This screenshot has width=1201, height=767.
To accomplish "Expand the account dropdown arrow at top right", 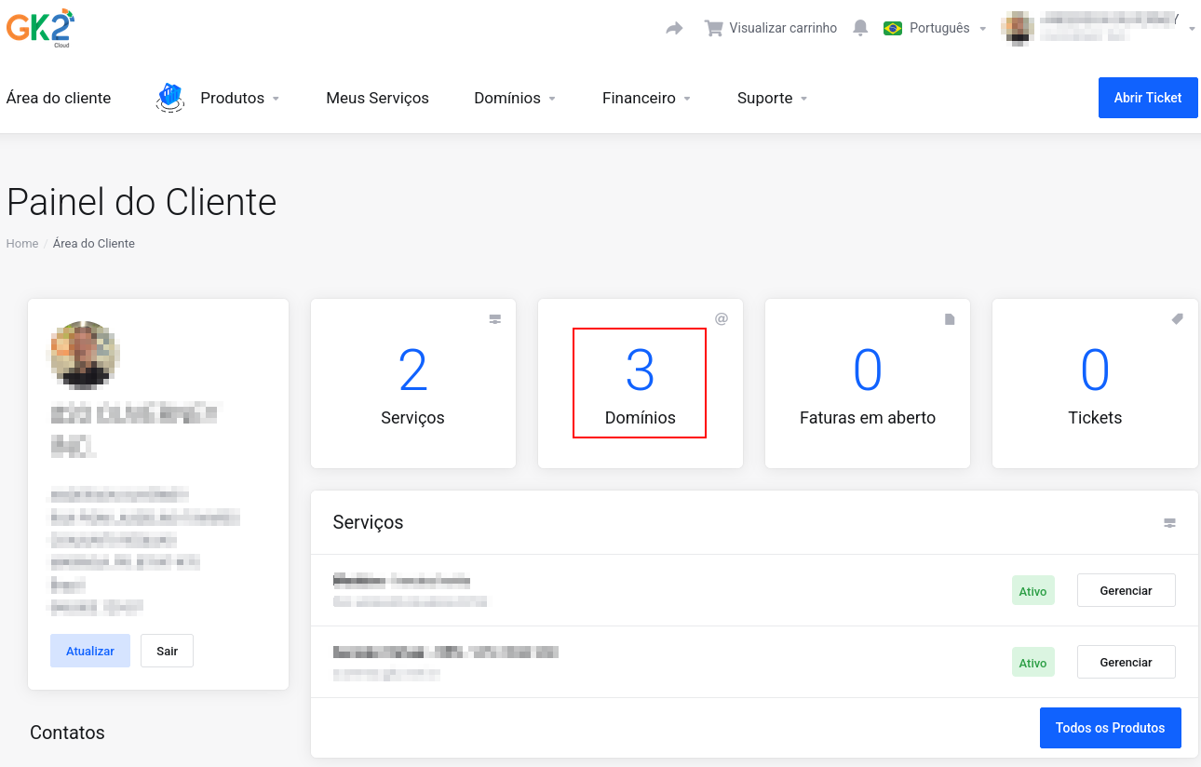I will point(1192,30).
